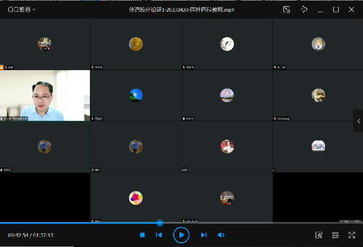Click the arch landmark participant avatar
The width and height of the screenshot is (363, 247).
pyautogui.click(x=227, y=95)
